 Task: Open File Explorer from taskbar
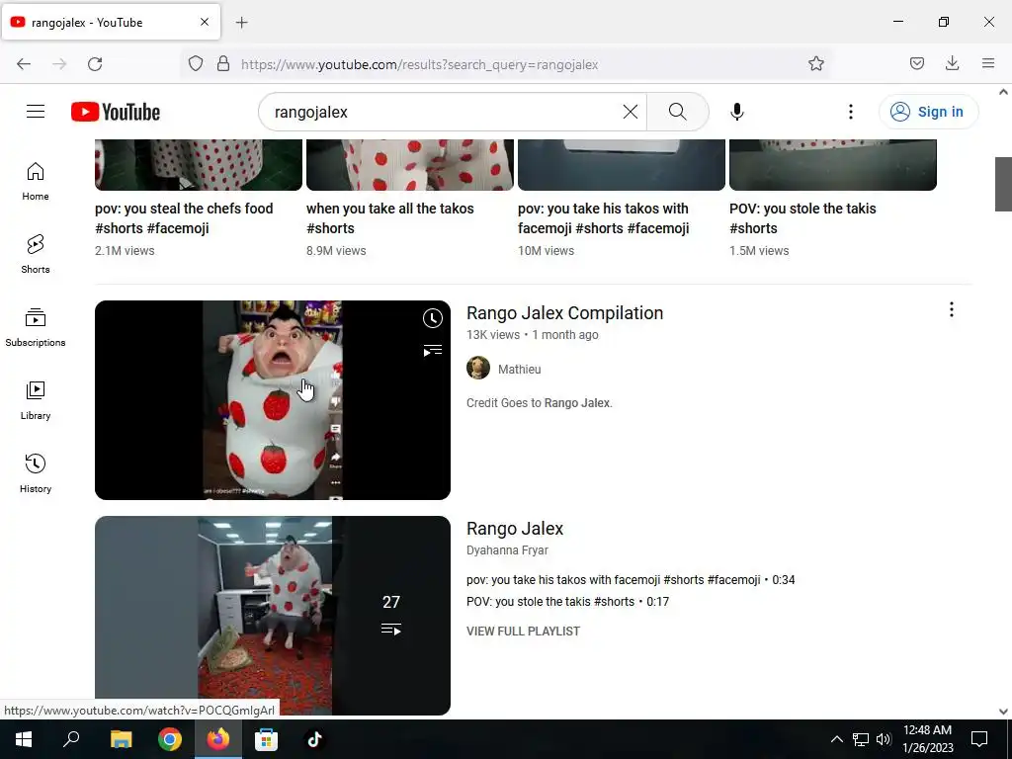(121, 739)
